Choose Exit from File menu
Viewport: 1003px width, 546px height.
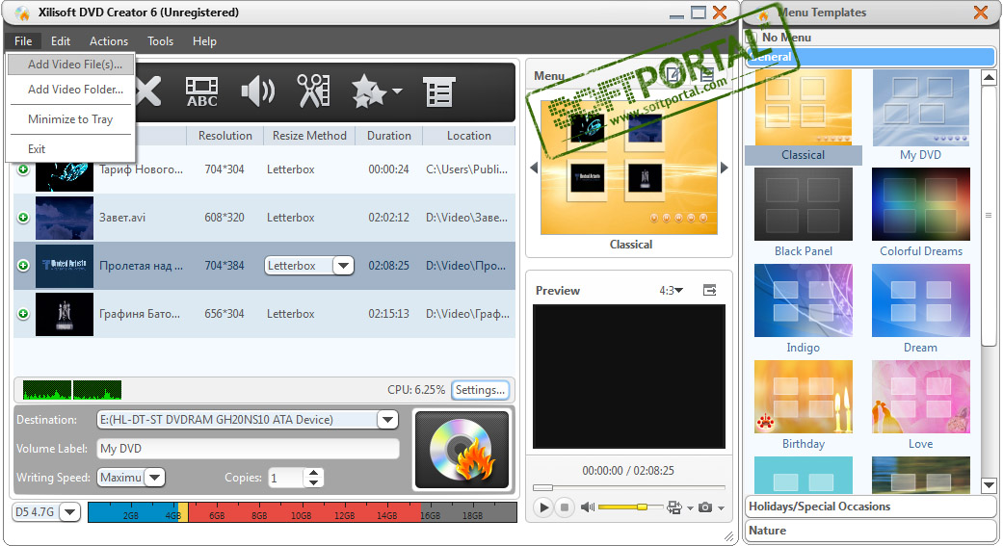(x=71, y=149)
